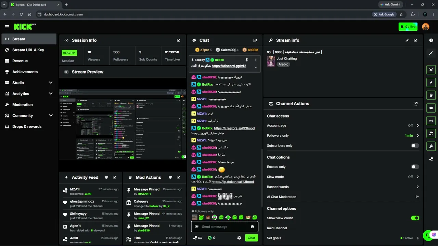Go to Stream URL & Key

(29, 50)
